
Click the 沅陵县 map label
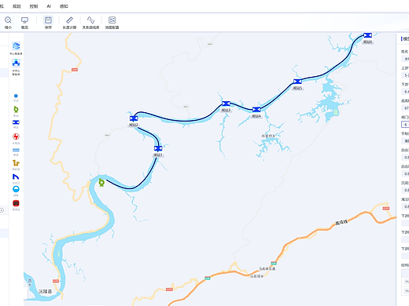[46, 291]
